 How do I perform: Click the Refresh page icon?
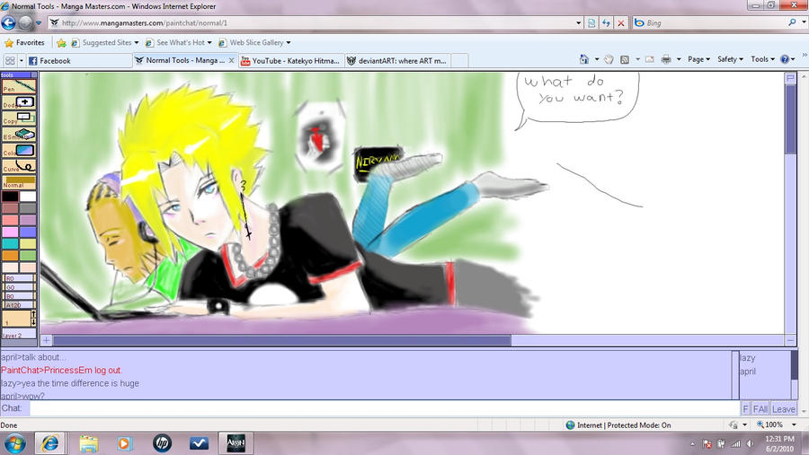tap(606, 23)
